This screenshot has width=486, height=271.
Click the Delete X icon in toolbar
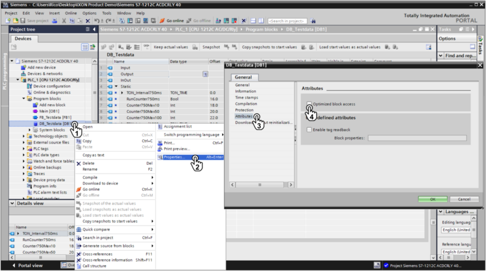click(88, 21)
